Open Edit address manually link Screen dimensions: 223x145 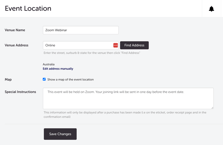tap(58, 69)
